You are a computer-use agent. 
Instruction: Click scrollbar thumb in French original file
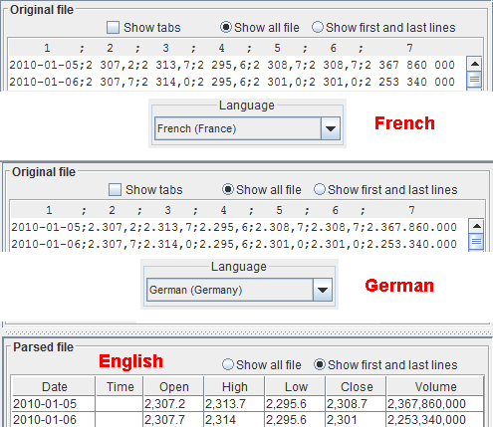point(474,80)
